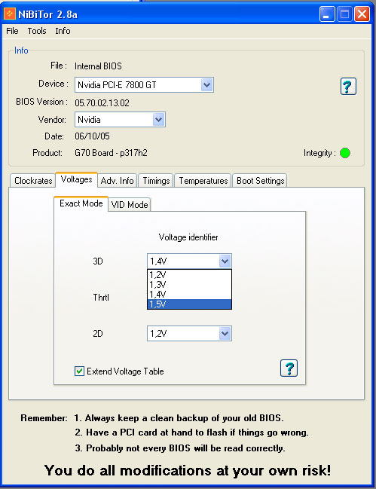Uncheck Extend Voltage Table checkbox
This screenshot has width=376, height=489.
79,371
